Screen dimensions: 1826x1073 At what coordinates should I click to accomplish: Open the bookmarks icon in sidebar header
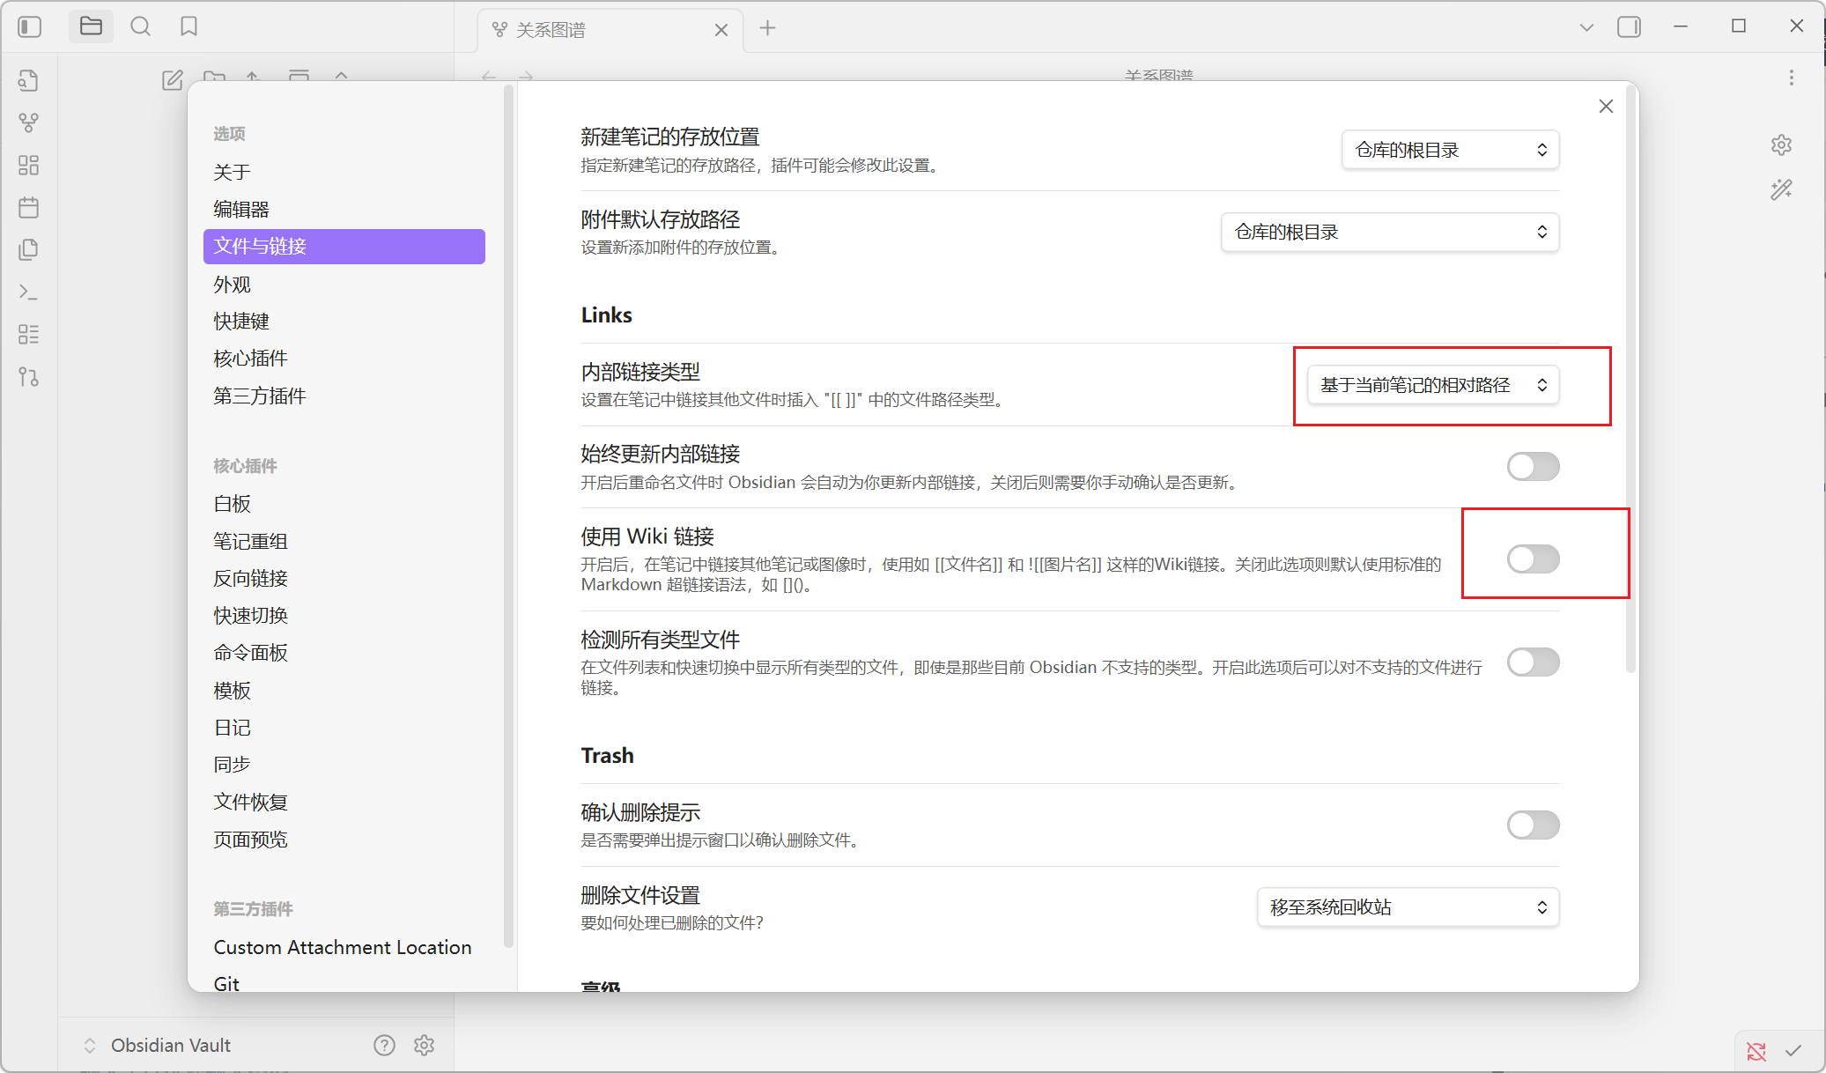click(x=189, y=27)
